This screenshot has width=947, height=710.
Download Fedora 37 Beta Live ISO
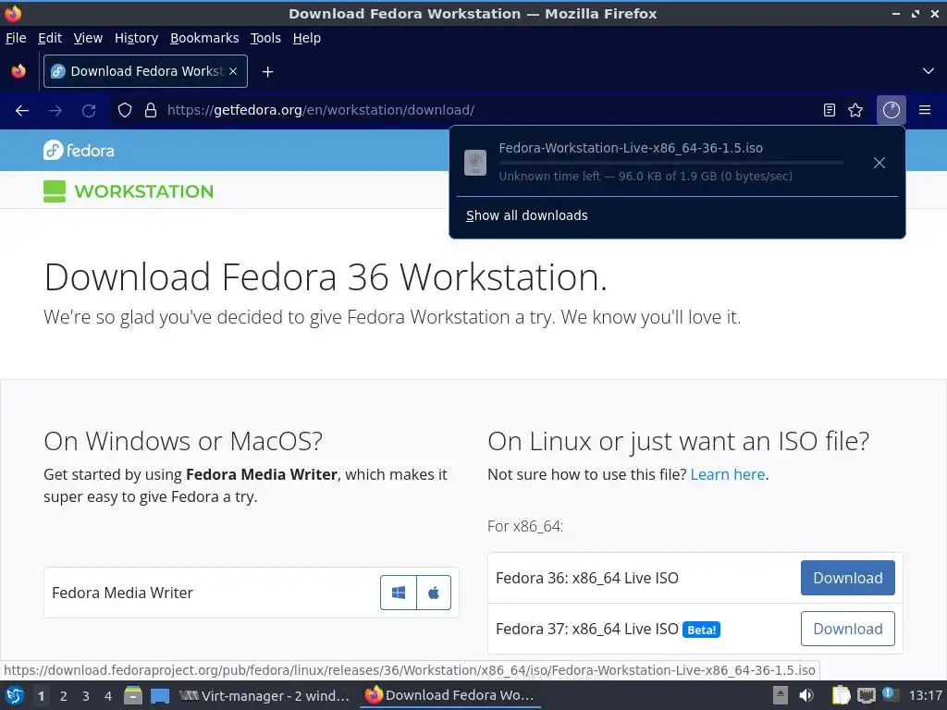(847, 629)
